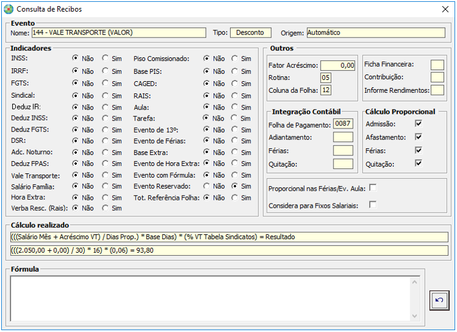Viewport: 457px width, 332px height.
Task: Select Sim for Deduz IR
Action: click(105, 107)
